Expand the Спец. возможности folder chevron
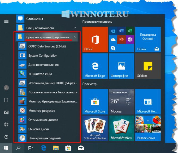This screenshot has height=153, width=178. (75, 28)
